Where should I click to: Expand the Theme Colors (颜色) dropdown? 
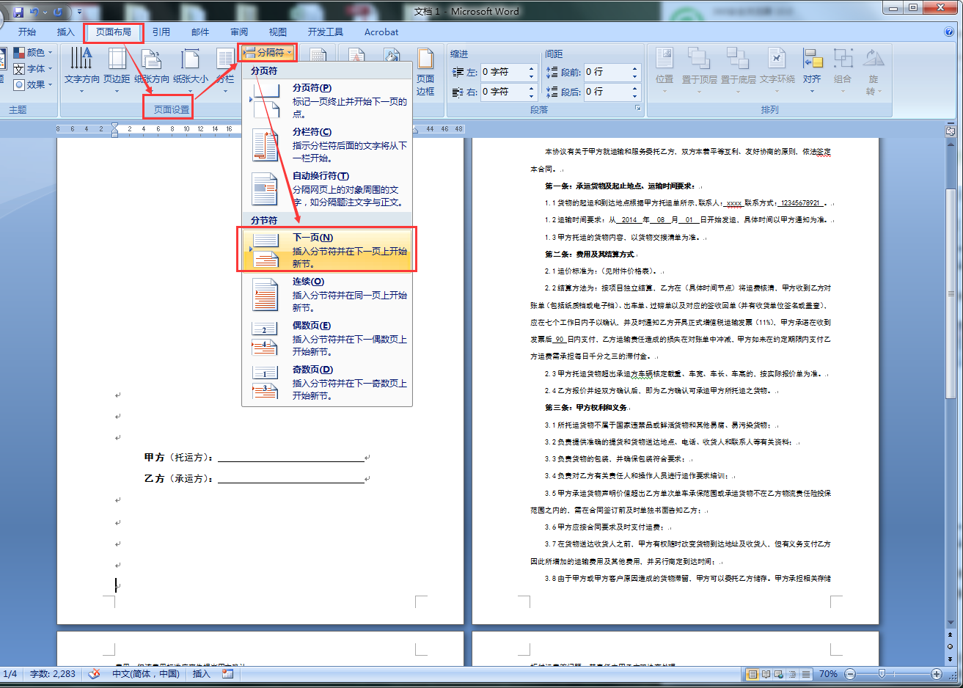(x=34, y=53)
